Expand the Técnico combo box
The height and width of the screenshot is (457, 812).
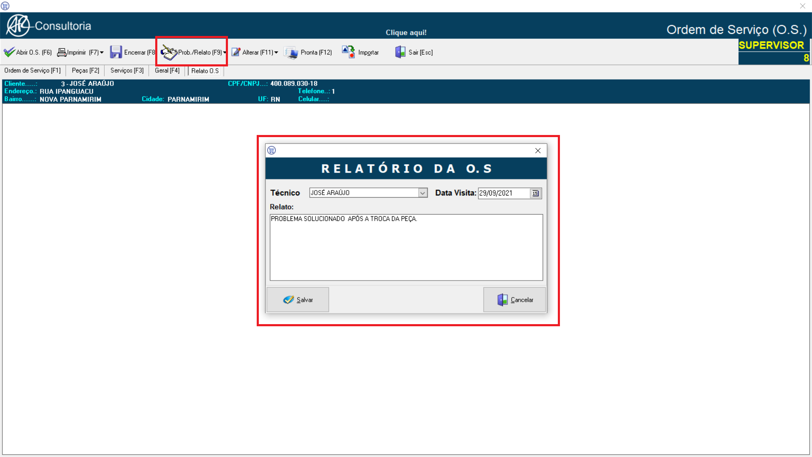tap(422, 193)
